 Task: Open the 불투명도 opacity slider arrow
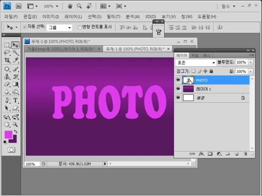pyautogui.click(x=250, y=63)
